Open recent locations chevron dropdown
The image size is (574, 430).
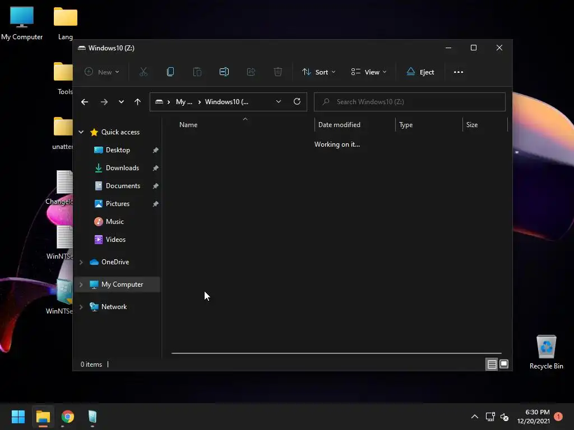point(121,102)
